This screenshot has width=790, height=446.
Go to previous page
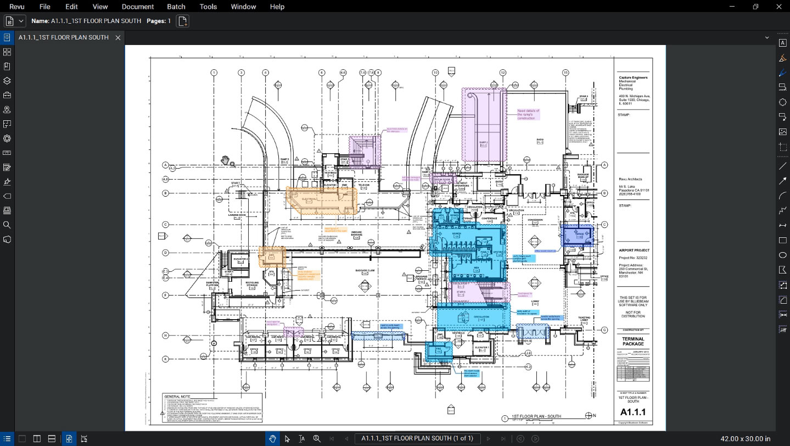(346, 439)
